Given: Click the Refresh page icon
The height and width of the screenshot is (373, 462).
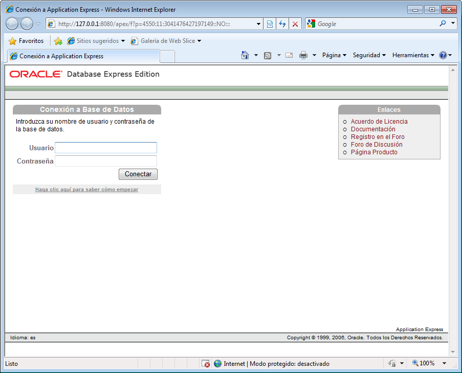Looking at the screenshot, I should (x=282, y=24).
